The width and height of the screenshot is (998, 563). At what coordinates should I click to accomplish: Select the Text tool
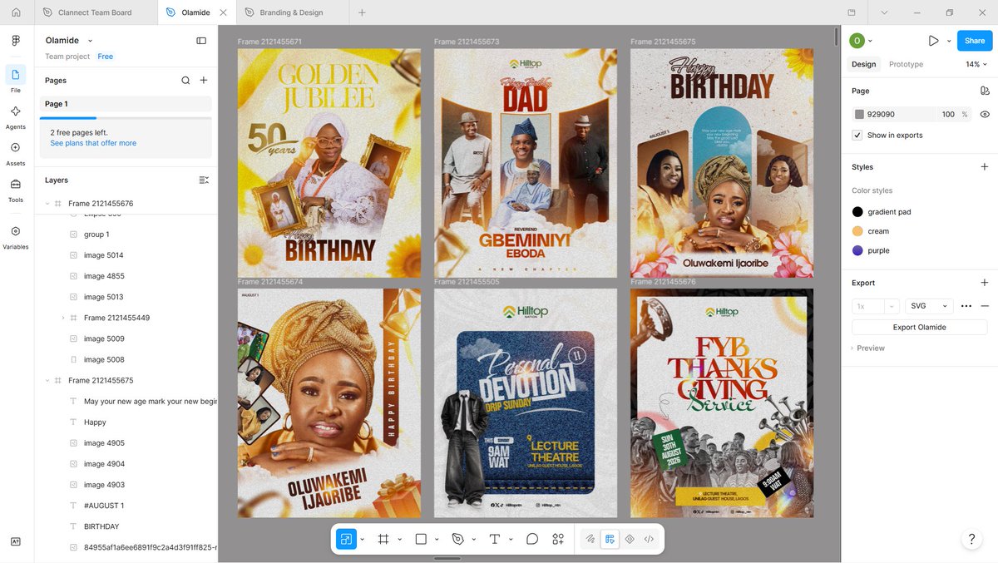click(495, 539)
